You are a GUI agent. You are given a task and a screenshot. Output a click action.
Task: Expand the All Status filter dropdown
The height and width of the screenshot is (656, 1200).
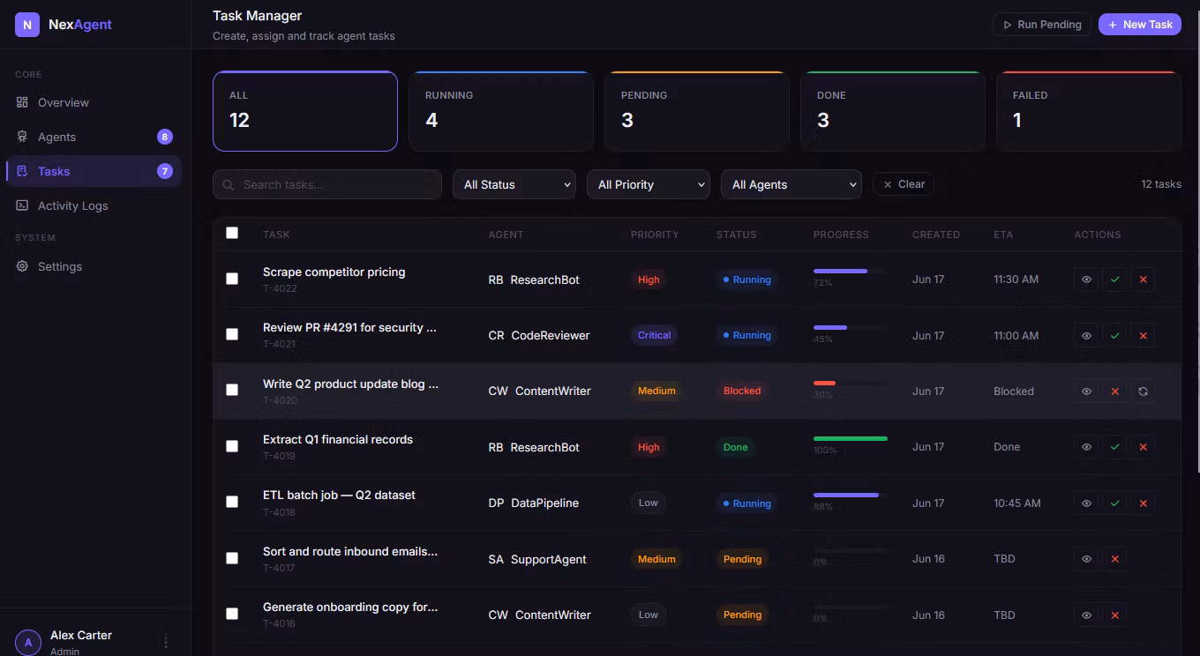point(514,184)
